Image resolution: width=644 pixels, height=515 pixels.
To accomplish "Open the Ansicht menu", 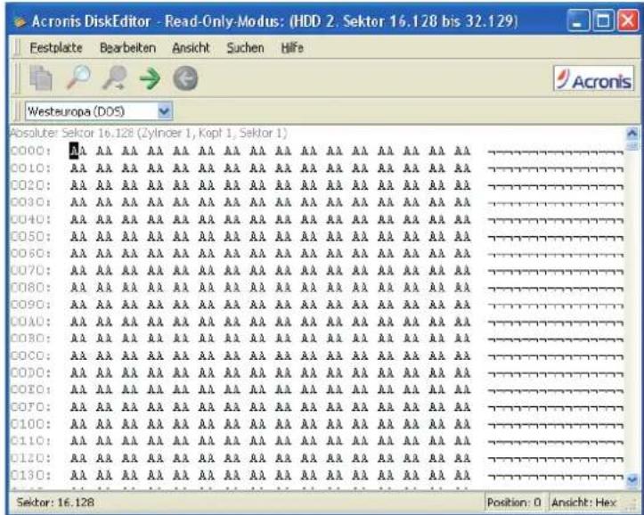I will [x=191, y=47].
